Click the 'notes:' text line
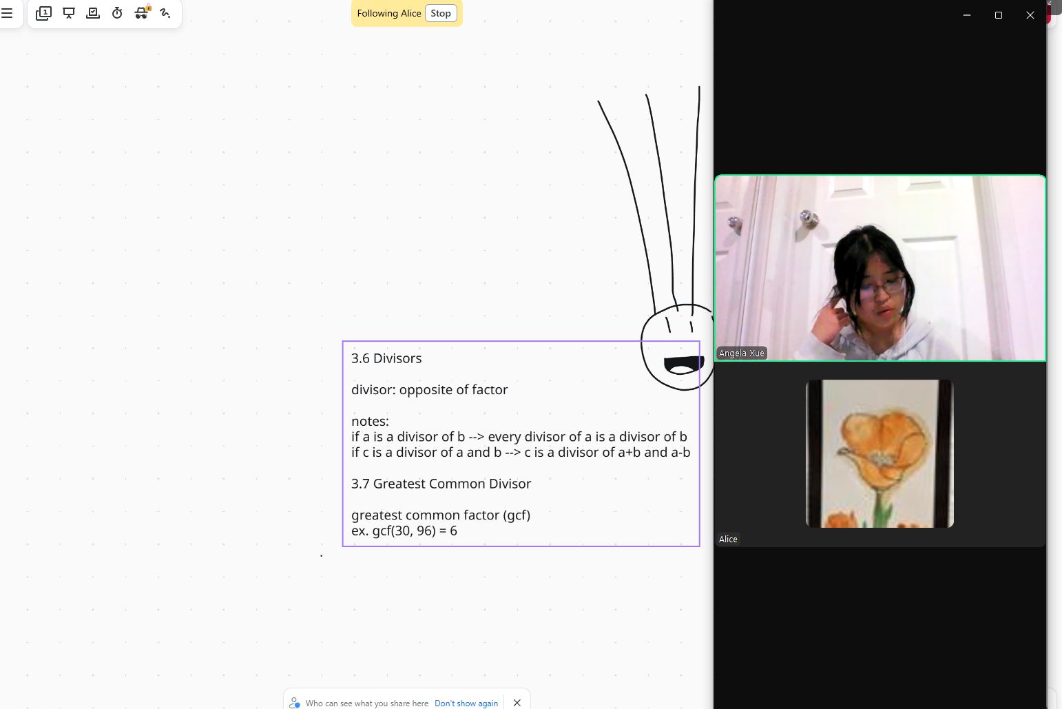Screen dimensions: 1062x709 click(370, 421)
